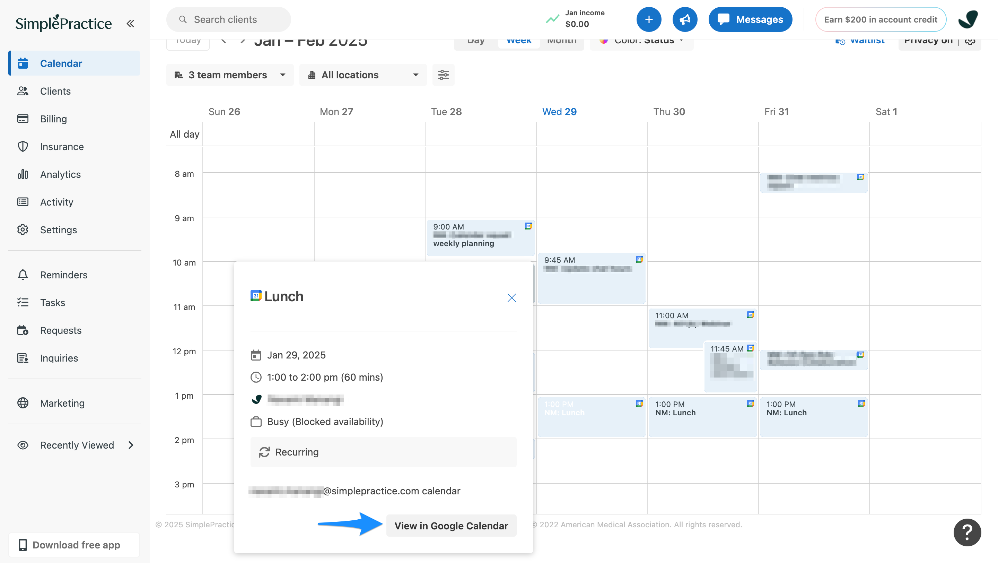Screen dimensions: 998x563
Task: Click the Tue 28 day header
Action: [446, 112]
